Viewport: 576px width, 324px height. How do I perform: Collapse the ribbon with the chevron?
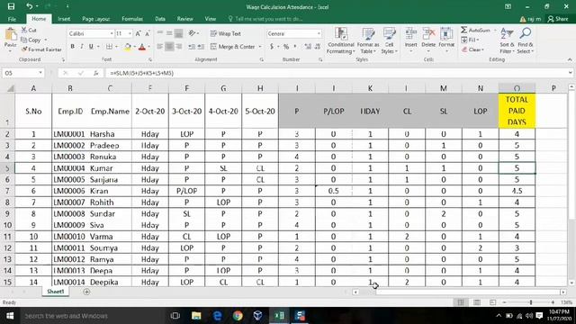click(570, 59)
